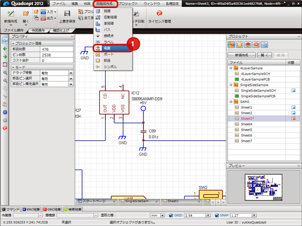Click the 新規作成 new file icon
Image resolution: width=302 pixels, height=226 pixels.
click(x=11, y=14)
